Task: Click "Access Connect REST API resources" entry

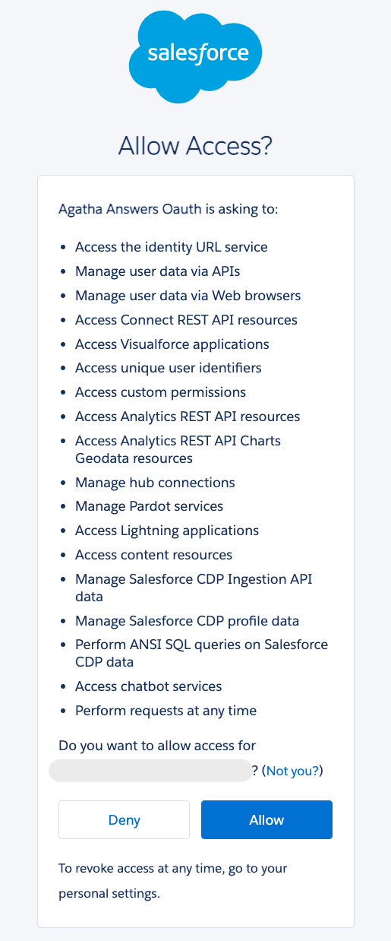Action: point(186,320)
